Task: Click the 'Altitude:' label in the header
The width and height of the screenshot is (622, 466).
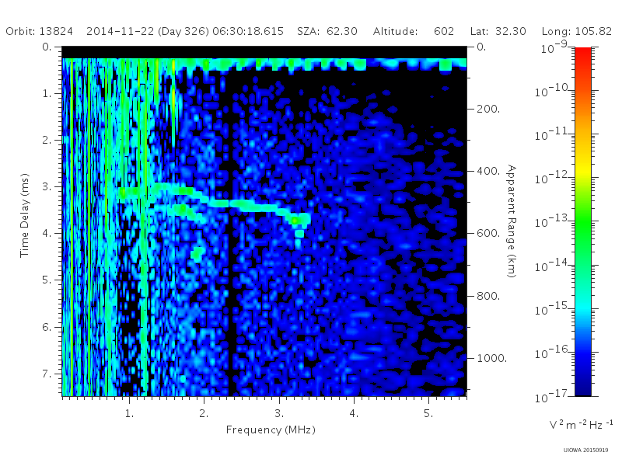Action: tap(395, 31)
